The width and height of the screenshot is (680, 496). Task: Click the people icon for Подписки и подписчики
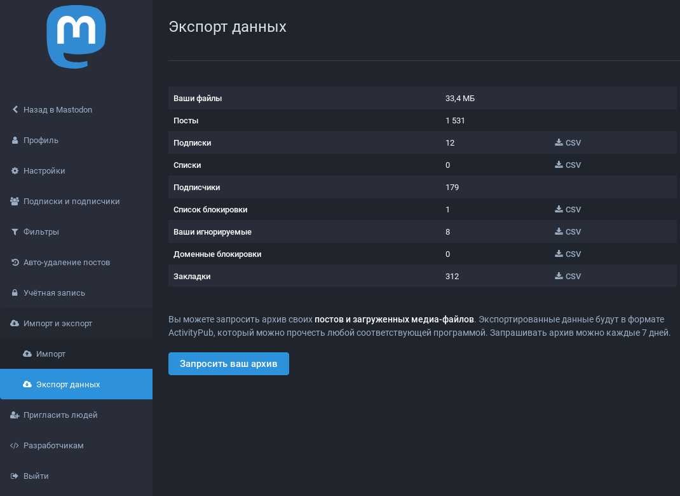point(15,202)
